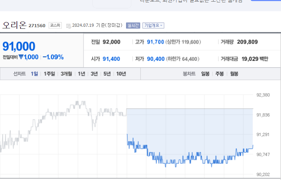Click the trading volume 209,809
The width and height of the screenshot is (281, 180).
click(247, 42)
